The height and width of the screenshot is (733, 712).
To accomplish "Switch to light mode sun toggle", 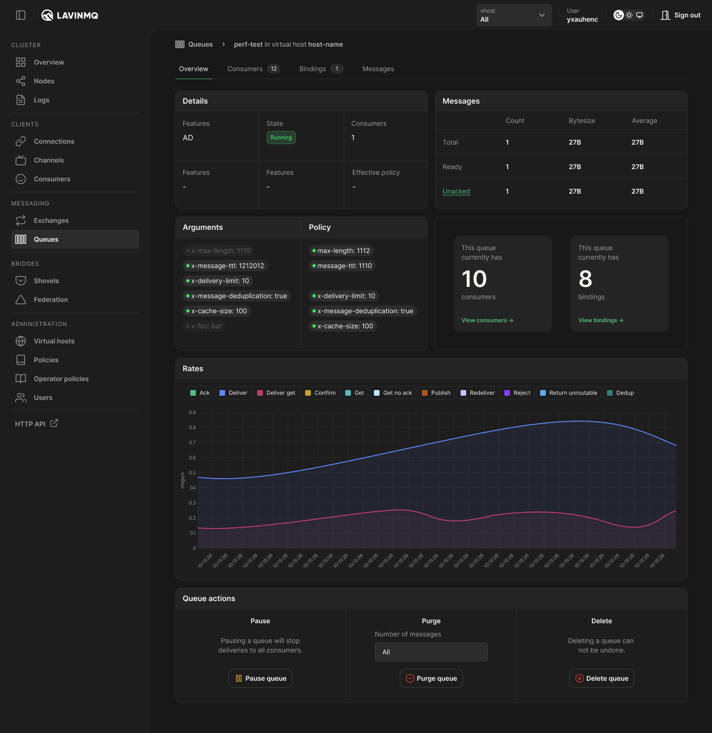I will click(x=629, y=15).
